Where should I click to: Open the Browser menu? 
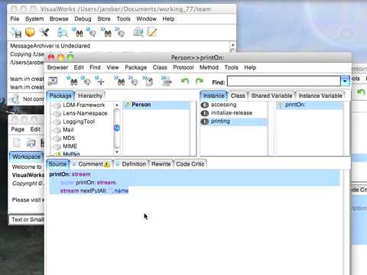click(x=57, y=67)
